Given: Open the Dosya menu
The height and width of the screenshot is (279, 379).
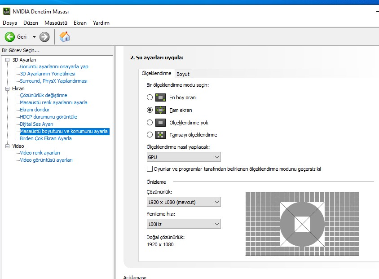Looking at the screenshot, I should (x=10, y=23).
